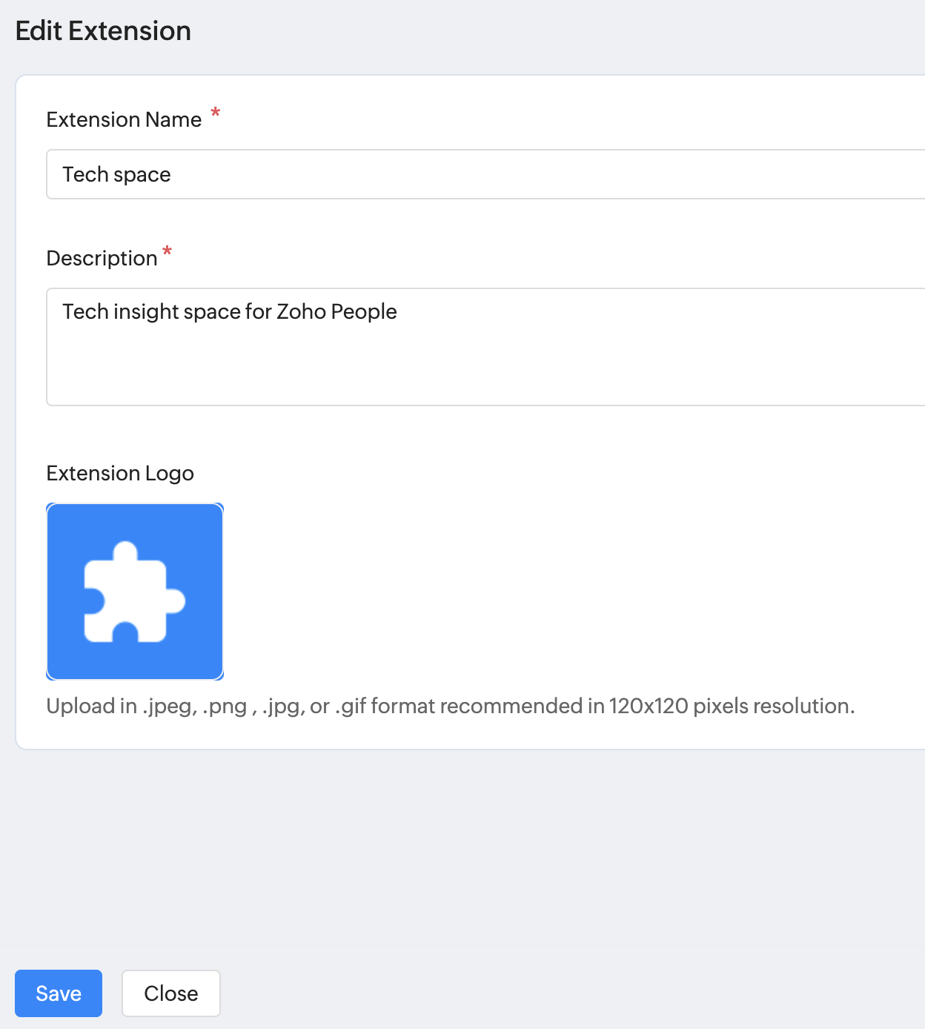Click the puzzle piece logo icon
This screenshot has width=925, height=1029.
133,592
